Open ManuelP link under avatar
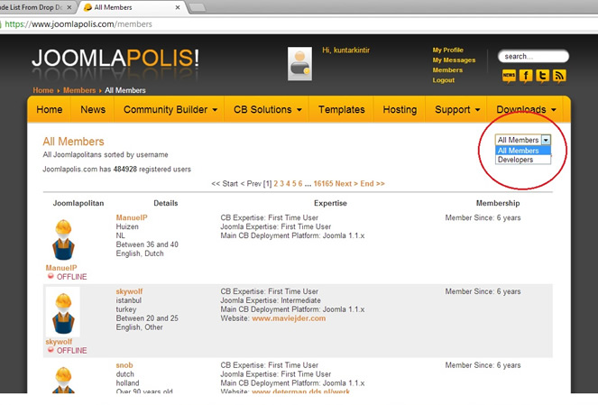 (61, 268)
